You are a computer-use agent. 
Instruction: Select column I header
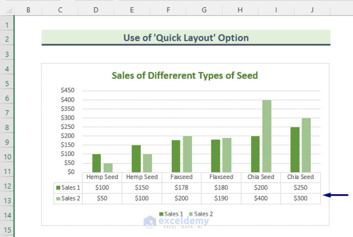pos(276,10)
